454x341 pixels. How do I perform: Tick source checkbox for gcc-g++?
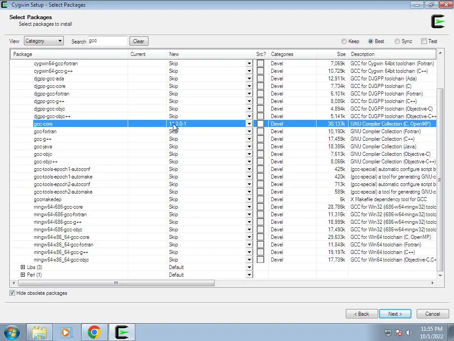point(261,139)
